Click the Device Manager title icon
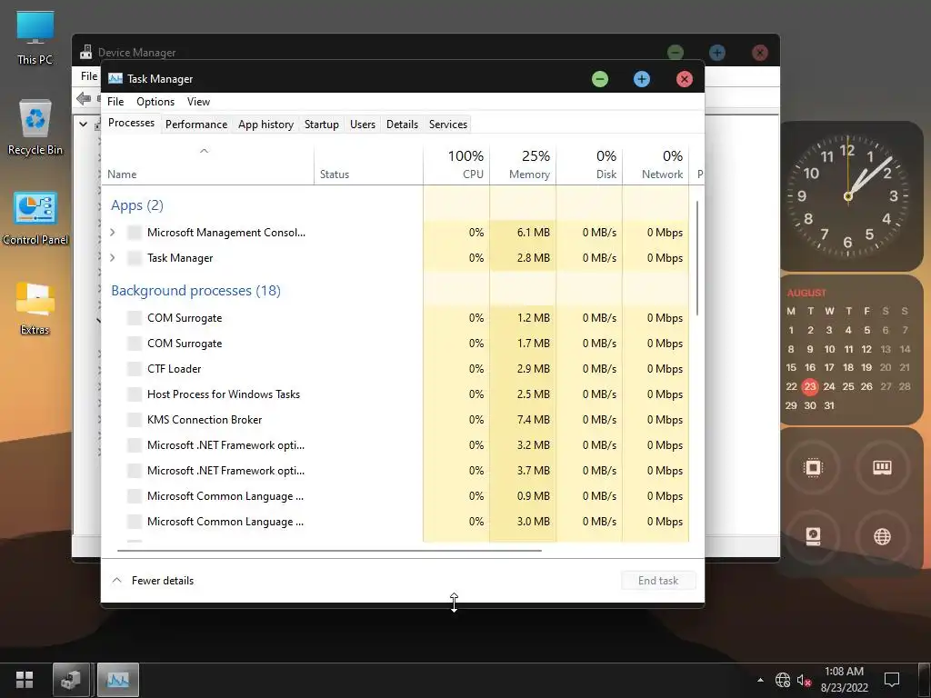This screenshot has height=698, width=931. [86, 52]
